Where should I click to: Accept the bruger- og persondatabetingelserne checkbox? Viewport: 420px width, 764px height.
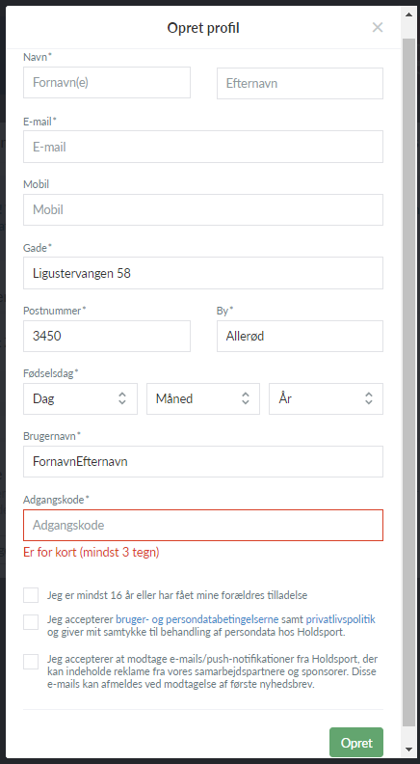[x=31, y=622]
